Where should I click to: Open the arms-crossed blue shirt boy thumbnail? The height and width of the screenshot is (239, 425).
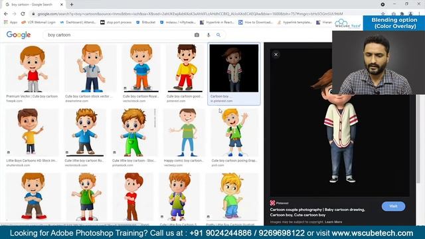point(33,197)
